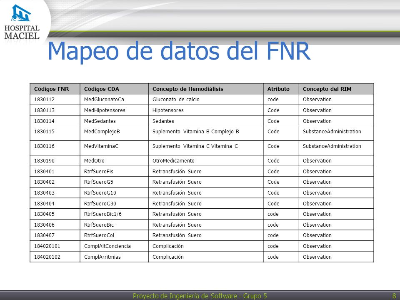Click the "MedSedantes" cell

coord(114,121)
